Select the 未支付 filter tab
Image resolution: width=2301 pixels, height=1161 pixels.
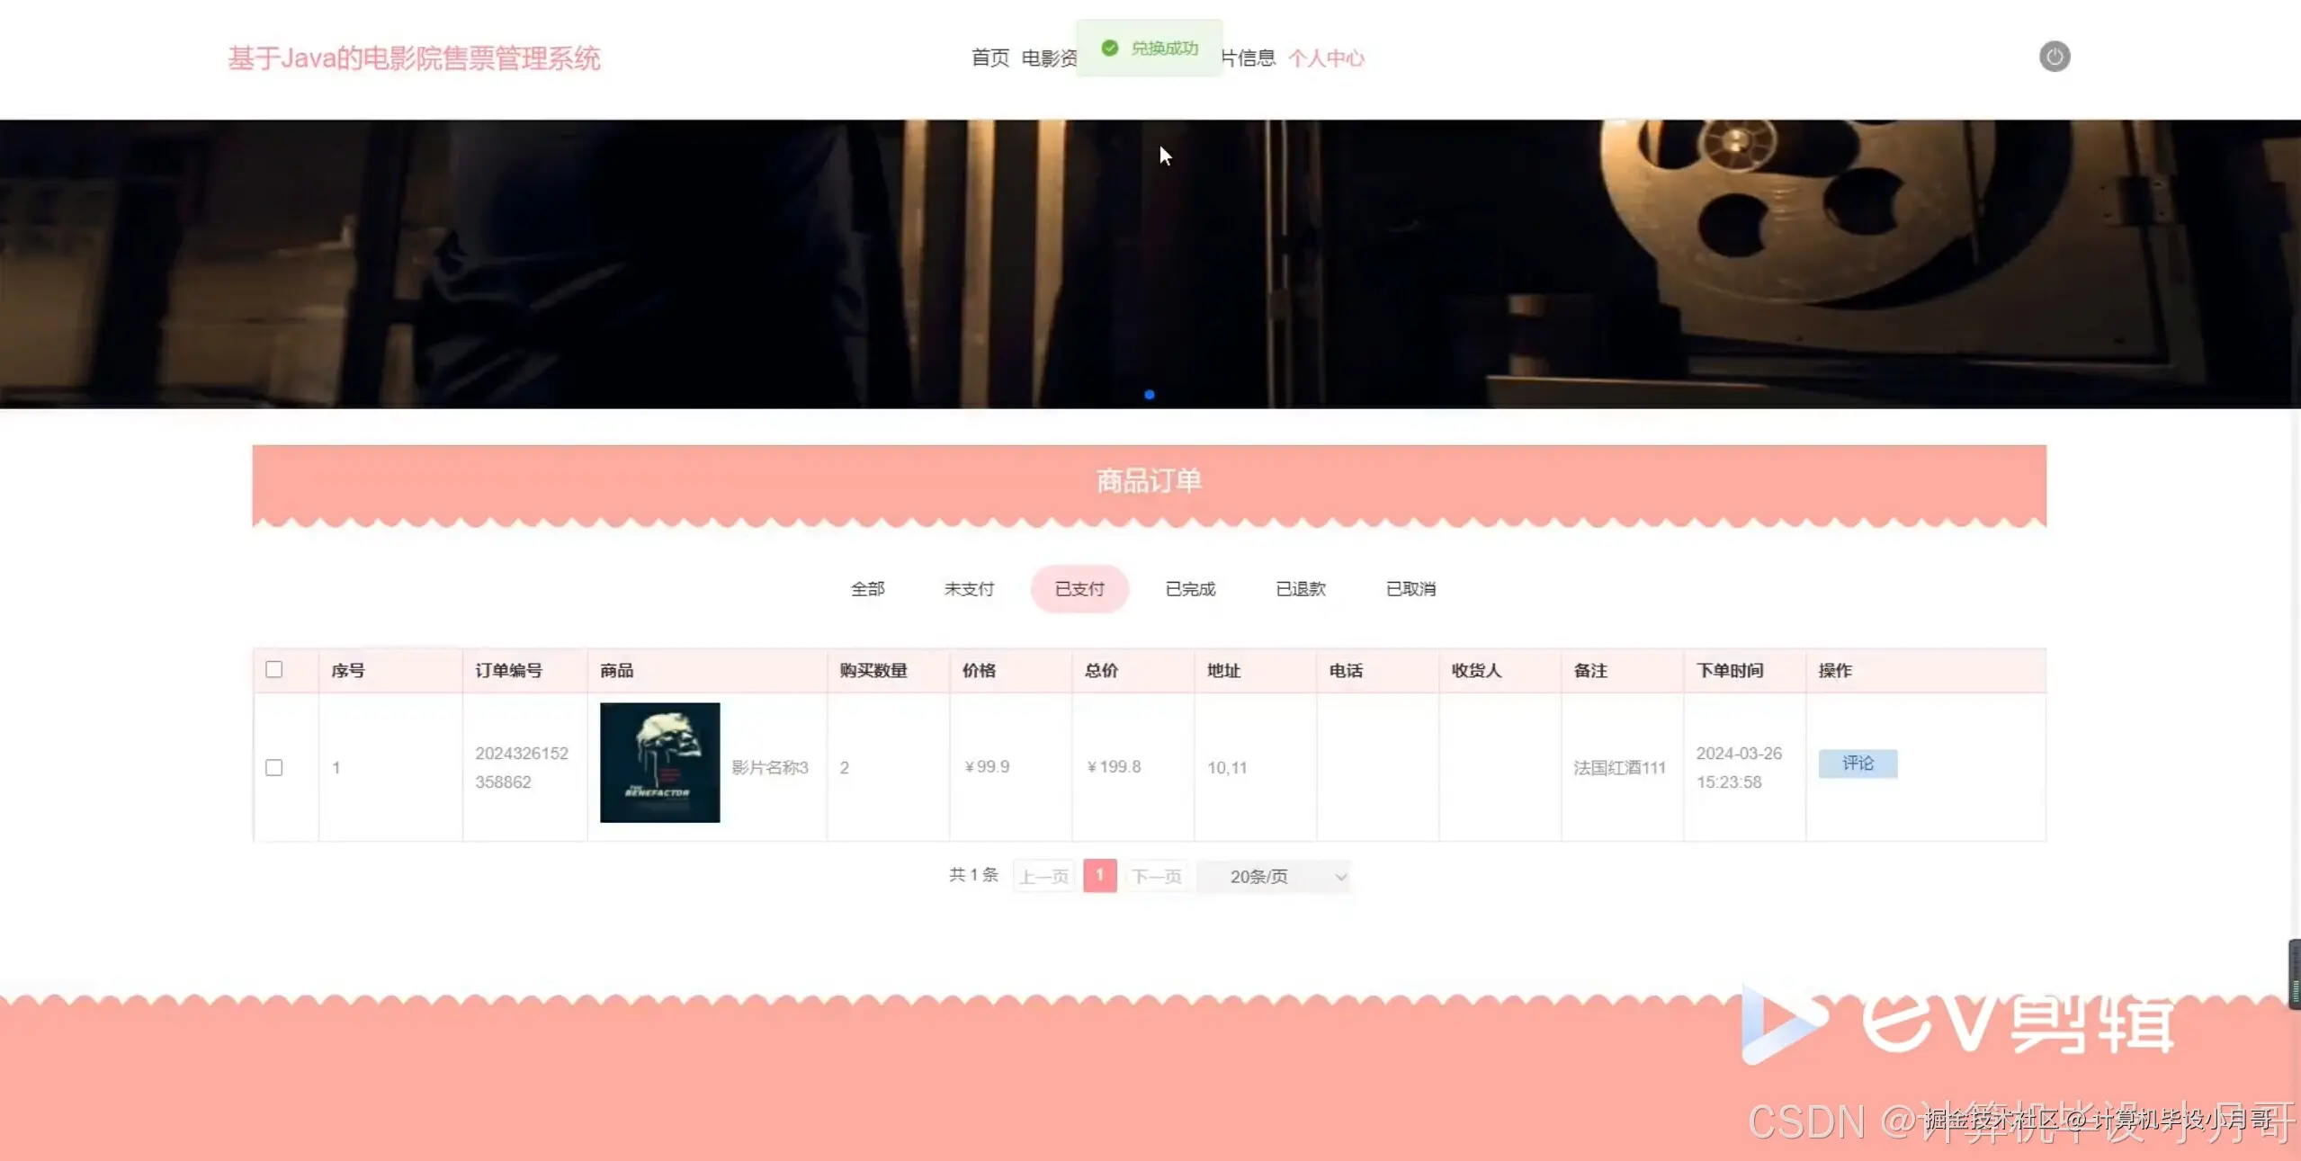969,589
